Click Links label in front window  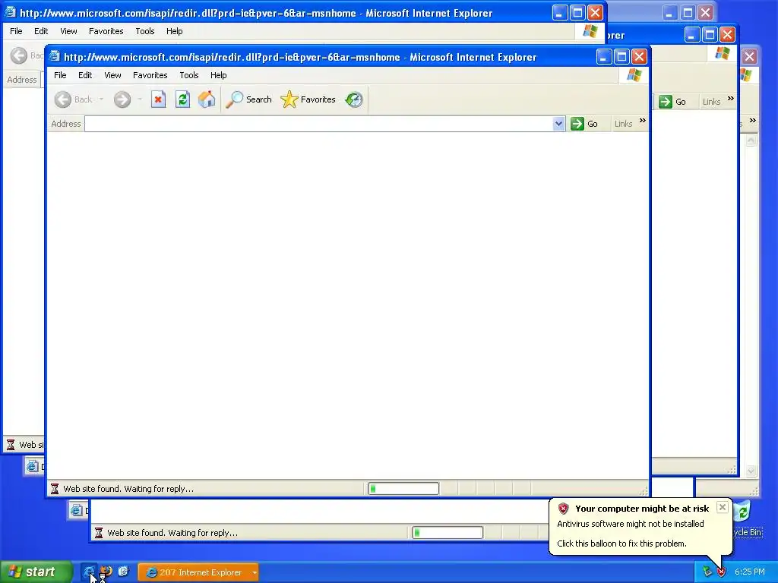click(623, 124)
